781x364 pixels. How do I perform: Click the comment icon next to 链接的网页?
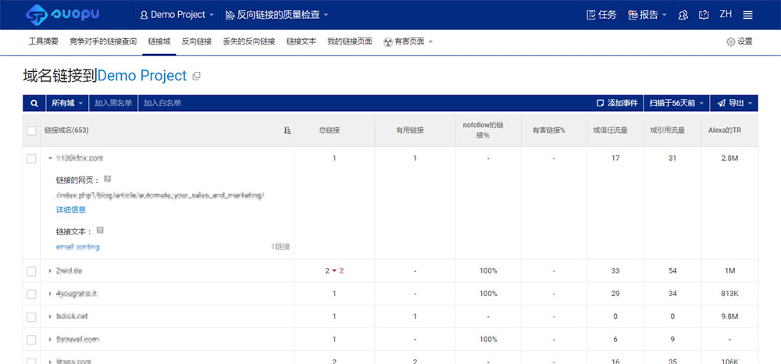(107, 179)
